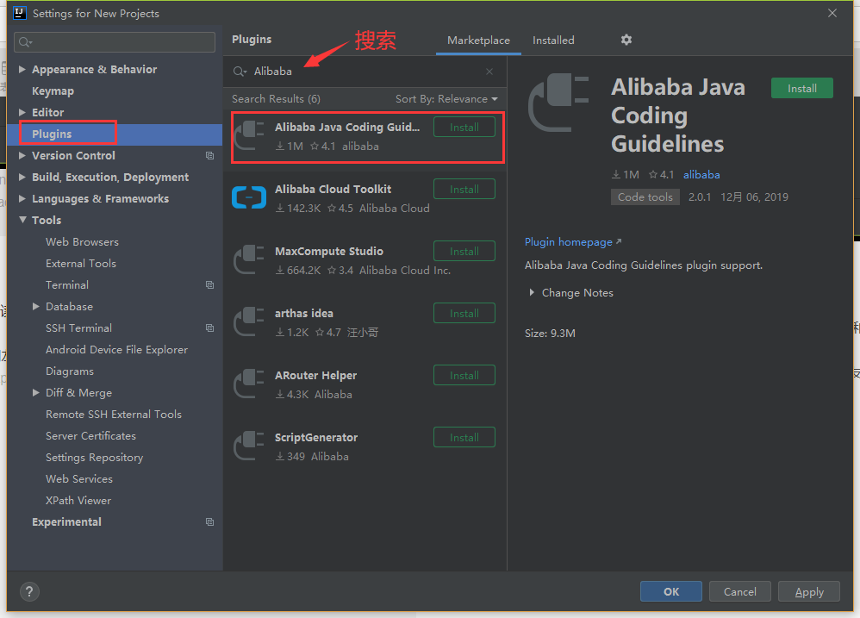This screenshot has width=860, height=618.
Task: Click the ARouter Helper plugin icon
Action: pos(249,384)
